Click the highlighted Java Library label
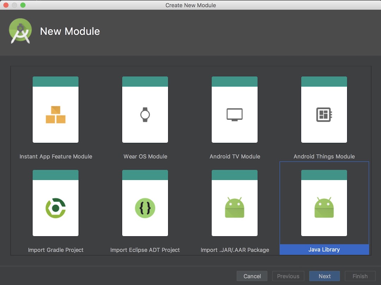 (x=324, y=249)
